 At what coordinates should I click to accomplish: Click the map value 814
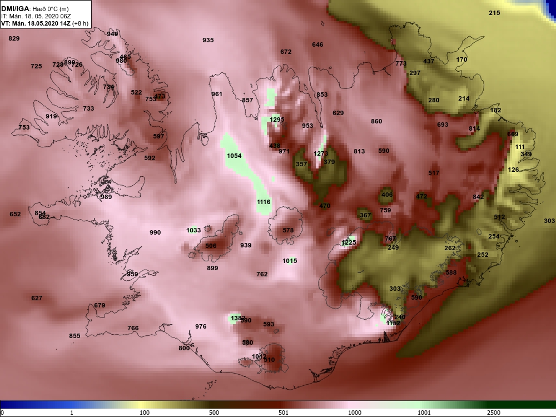tap(474, 129)
